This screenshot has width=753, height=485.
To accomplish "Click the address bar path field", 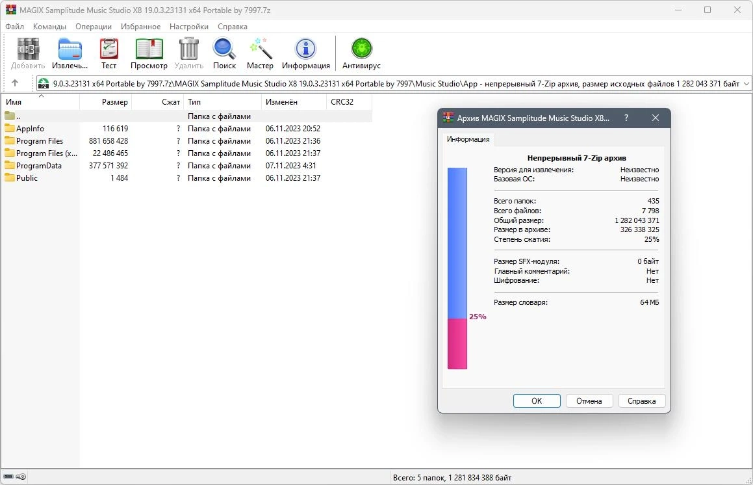I will tap(394, 84).
